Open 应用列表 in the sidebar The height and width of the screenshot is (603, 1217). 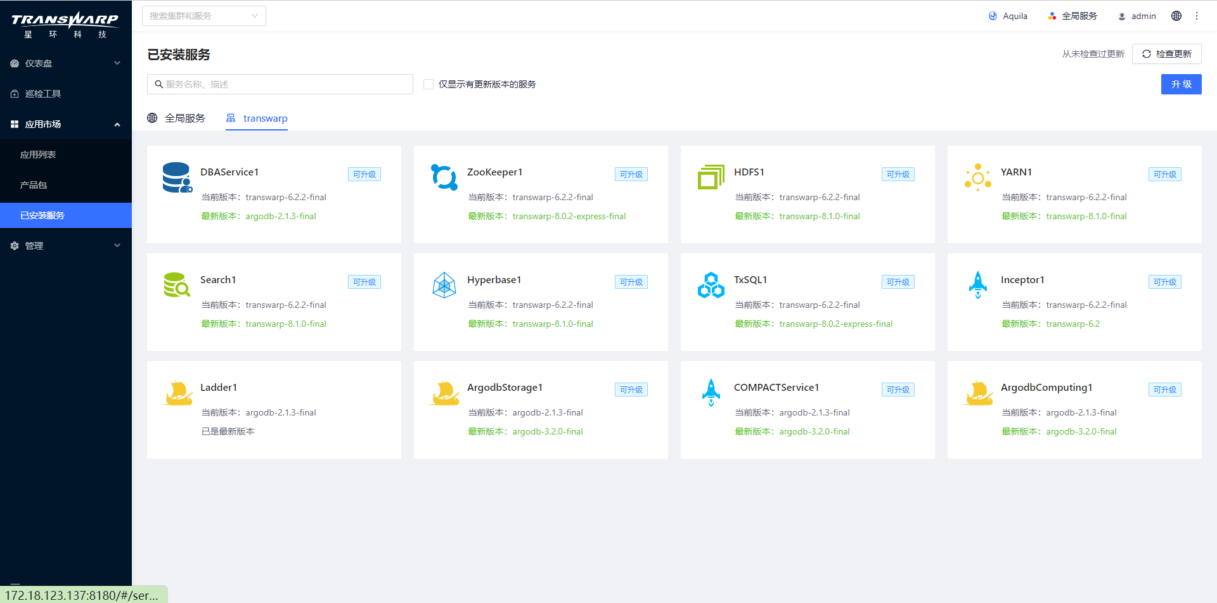click(66, 155)
